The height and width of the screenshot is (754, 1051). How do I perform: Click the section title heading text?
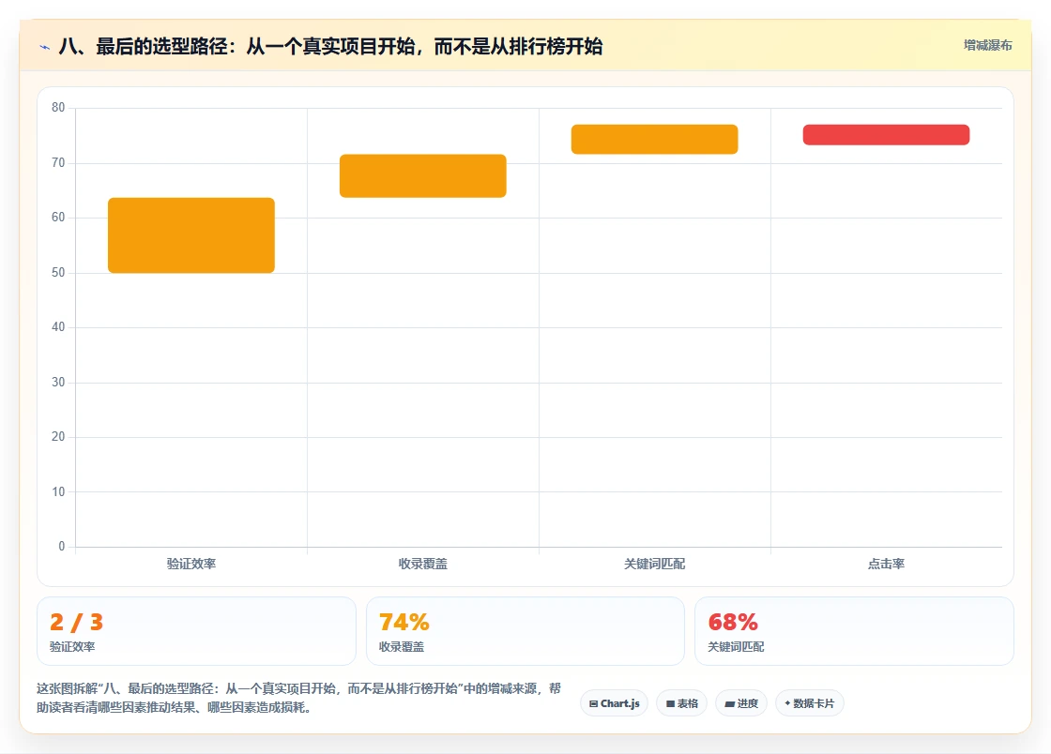pyautogui.click(x=330, y=46)
